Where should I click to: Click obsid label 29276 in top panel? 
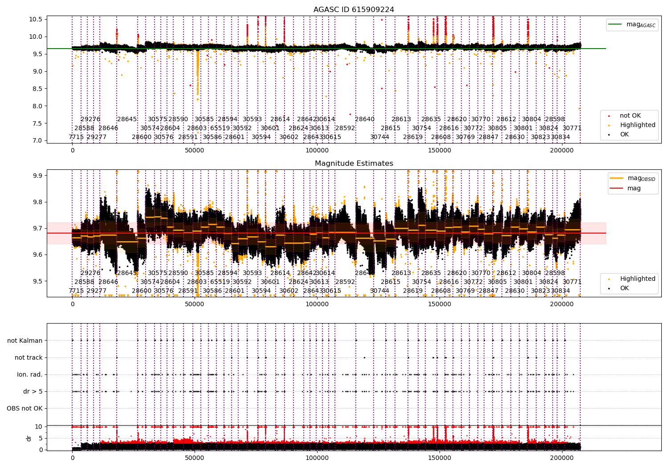tap(90, 119)
